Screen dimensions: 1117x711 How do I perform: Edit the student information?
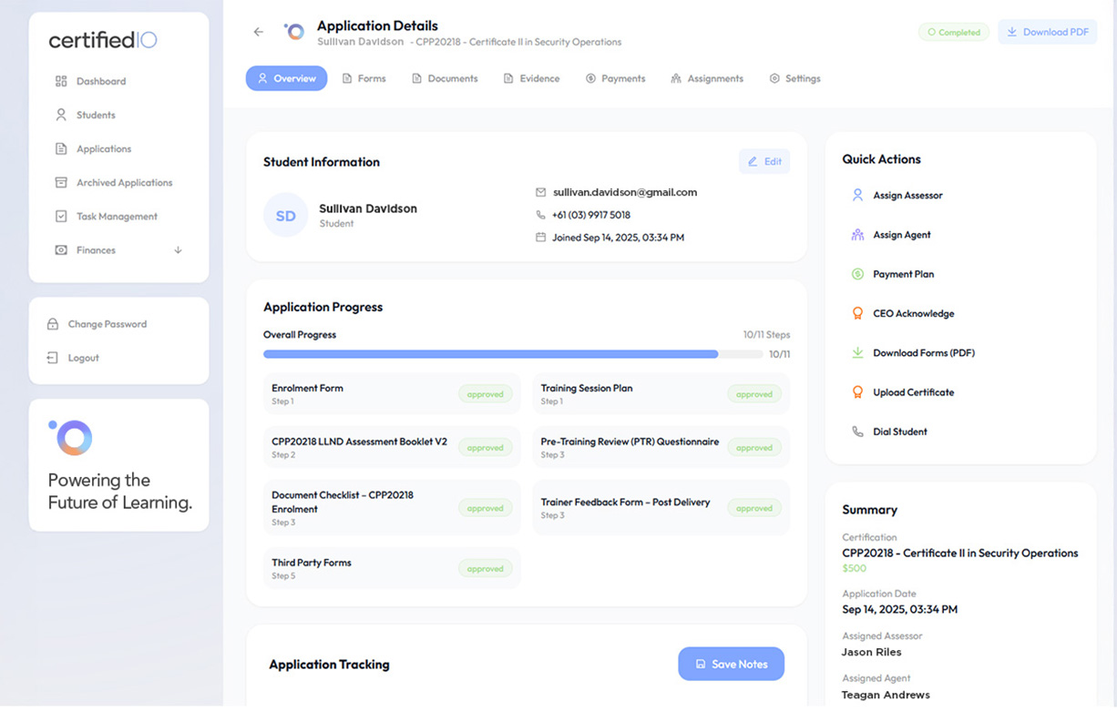click(764, 161)
